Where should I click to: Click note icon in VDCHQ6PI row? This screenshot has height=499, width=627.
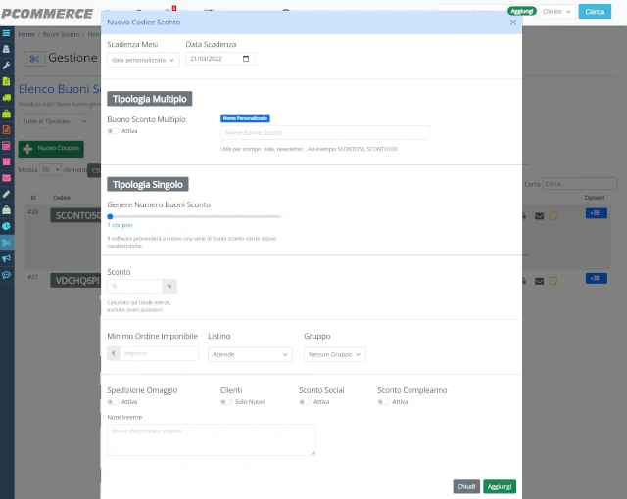[554, 281]
